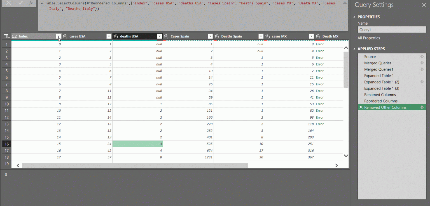430x206 pixels.
Task: Open settings gear for the Source step
Action: [422, 57]
